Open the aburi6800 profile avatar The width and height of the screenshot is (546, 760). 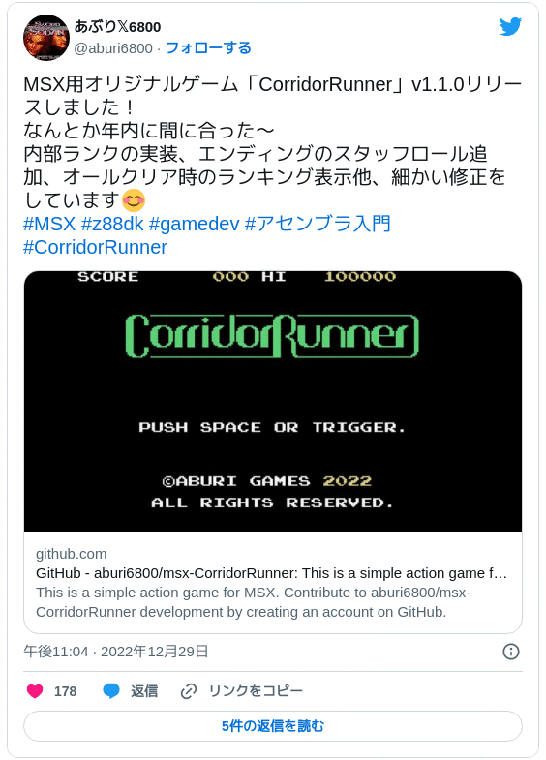click(46, 38)
